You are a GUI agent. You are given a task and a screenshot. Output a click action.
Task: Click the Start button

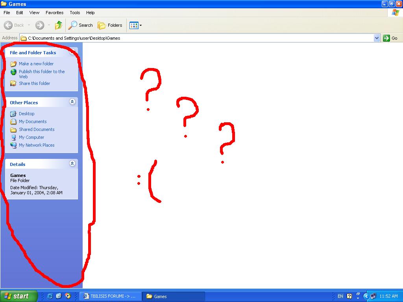(x=18, y=296)
